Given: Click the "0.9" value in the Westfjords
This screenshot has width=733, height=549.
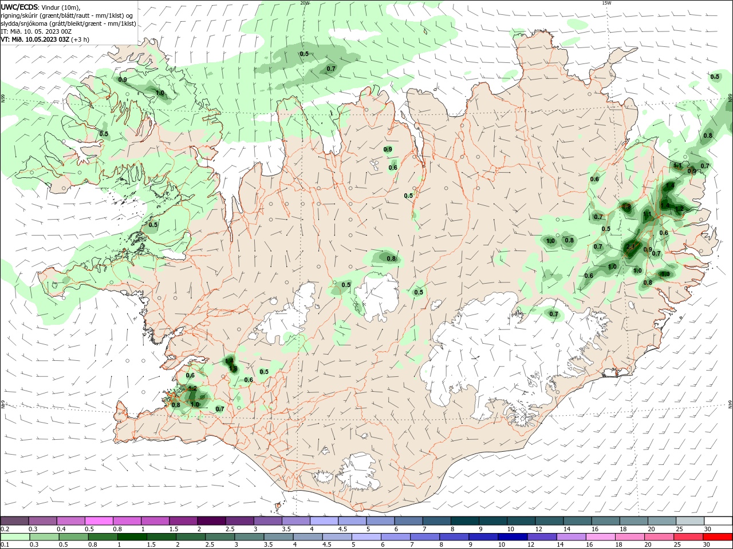Looking at the screenshot, I should click(x=123, y=79).
